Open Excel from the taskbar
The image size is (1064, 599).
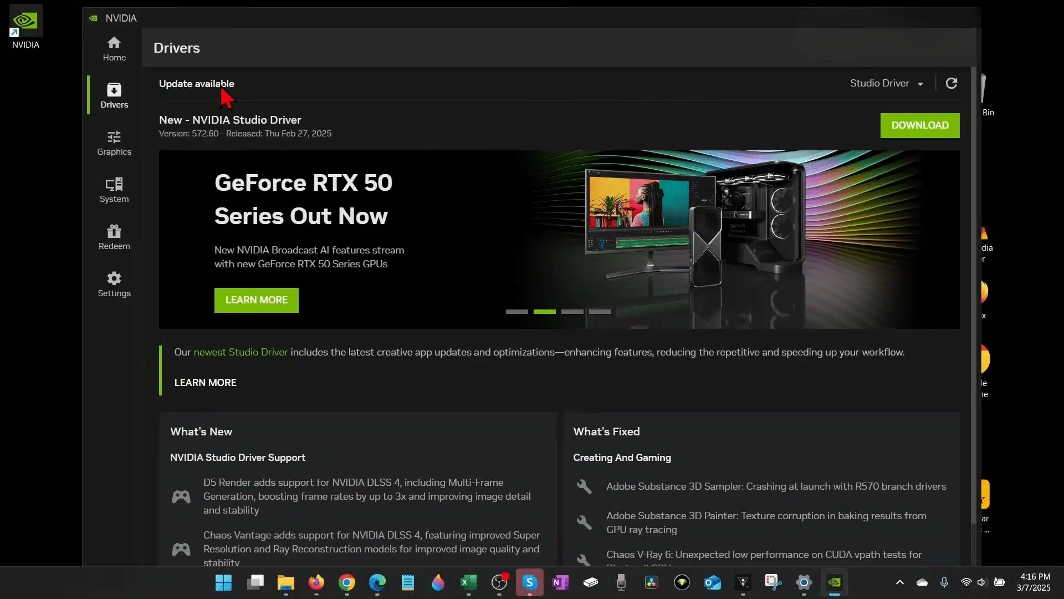click(469, 582)
